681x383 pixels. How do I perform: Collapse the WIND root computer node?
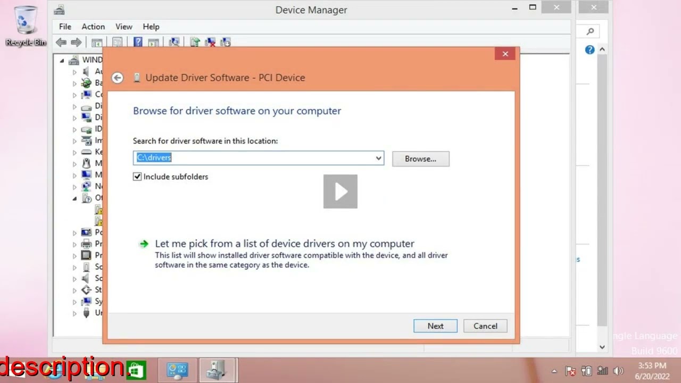coord(62,60)
